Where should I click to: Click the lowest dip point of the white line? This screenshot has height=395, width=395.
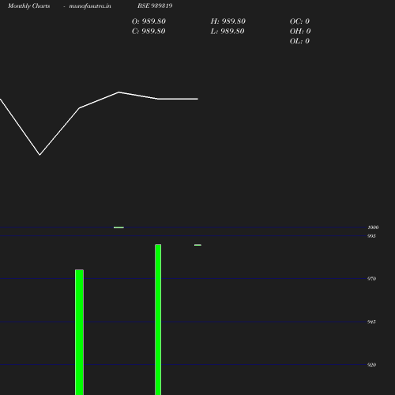pos(39,155)
